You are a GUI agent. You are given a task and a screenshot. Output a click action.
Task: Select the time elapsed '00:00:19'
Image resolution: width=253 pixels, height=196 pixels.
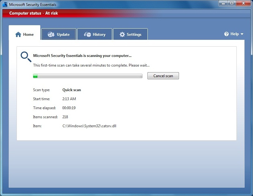click(69, 108)
